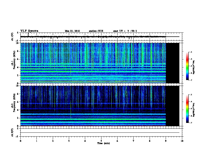Click the "station=HUS" header label
This screenshot has width=205, height=158.
(x=96, y=31)
